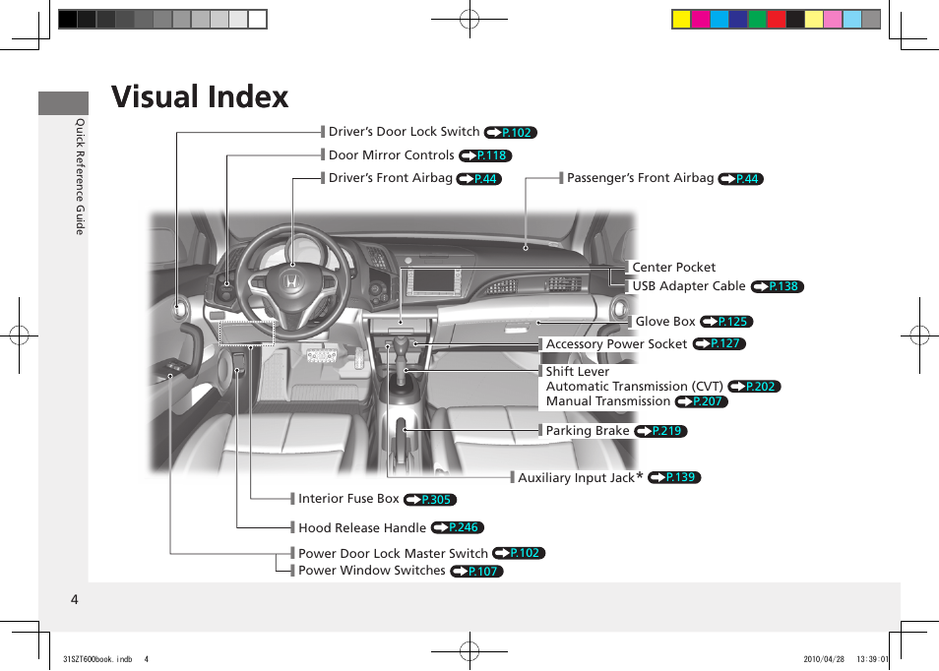The image size is (939, 671).
Task: Select the "Driver's Door Lock Switch" label
Action: 405,132
